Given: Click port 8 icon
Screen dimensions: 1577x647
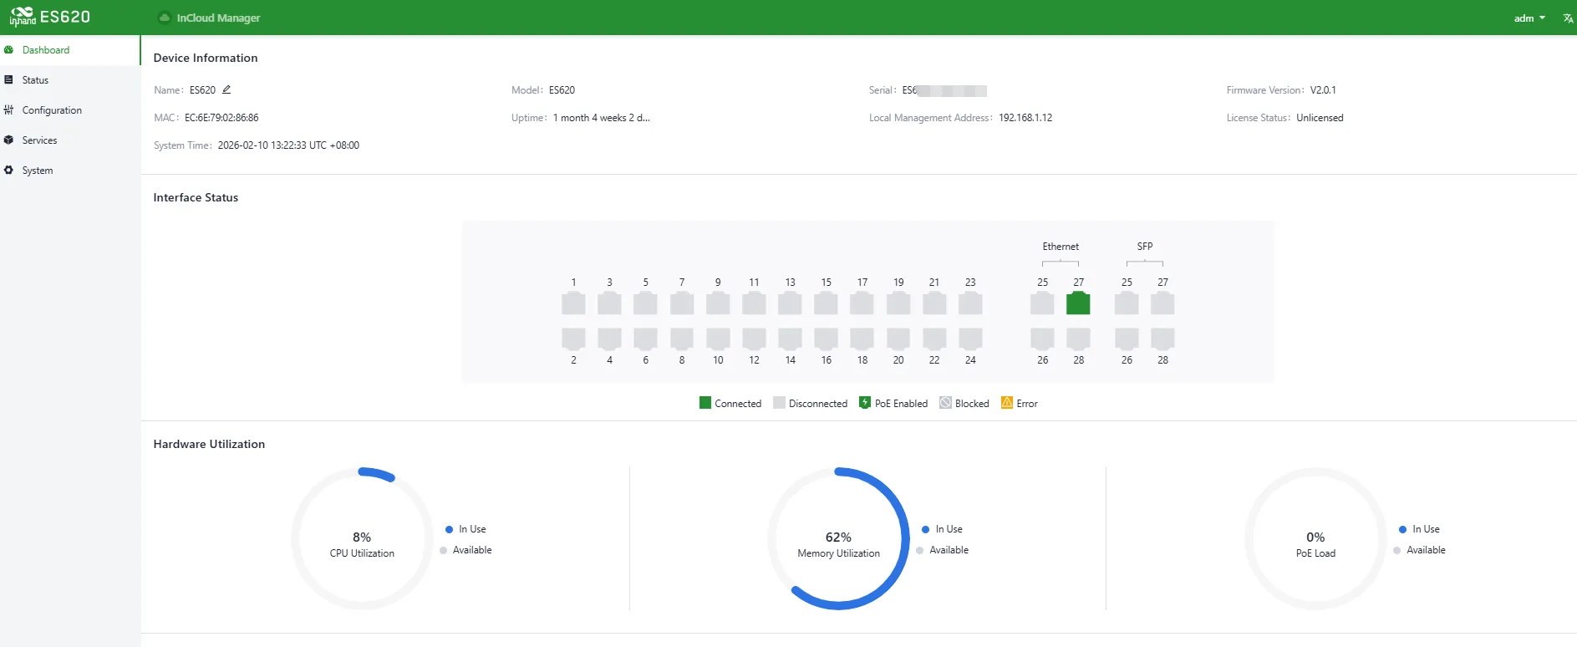Looking at the screenshot, I should 682,339.
